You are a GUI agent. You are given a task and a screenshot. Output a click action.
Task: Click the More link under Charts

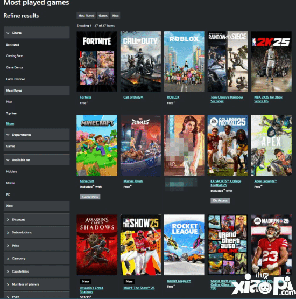(x=10, y=123)
